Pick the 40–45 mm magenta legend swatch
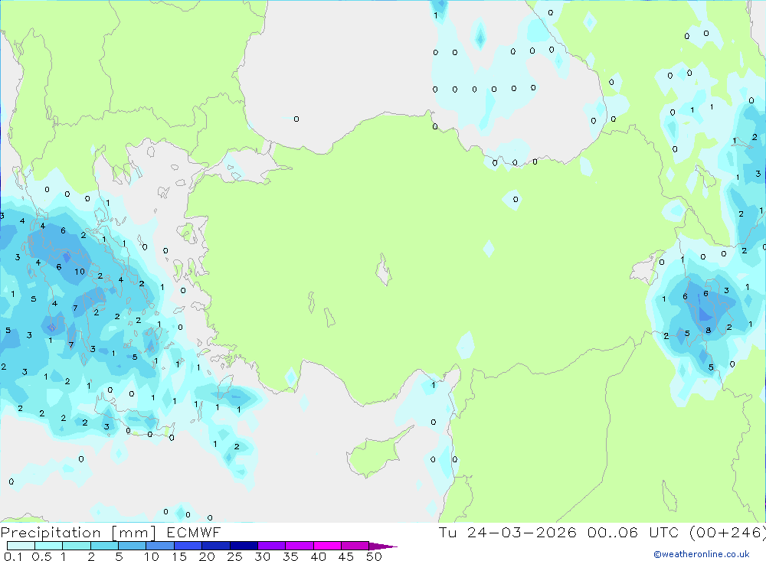This screenshot has width=766, height=561. [x=327, y=546]
